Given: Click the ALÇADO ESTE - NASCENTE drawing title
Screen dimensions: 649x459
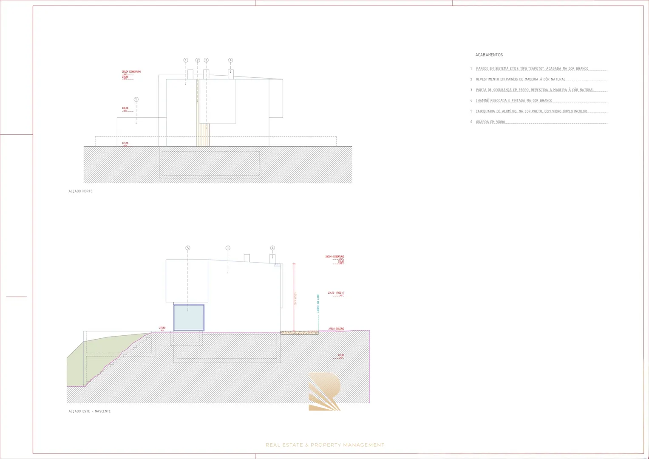Looking at the screenshot, I should tap(90, 411).
